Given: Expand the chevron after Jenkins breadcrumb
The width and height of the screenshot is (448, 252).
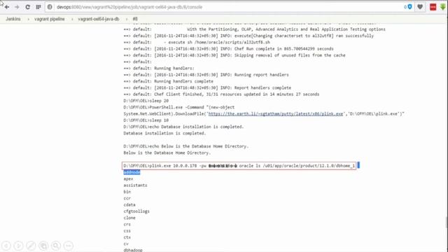Looking at the screenshot, I should (28, 19).
